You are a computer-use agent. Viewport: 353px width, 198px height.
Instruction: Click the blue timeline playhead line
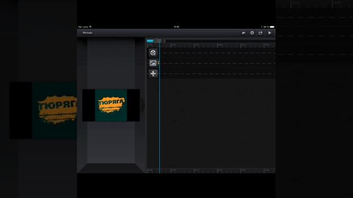pos(159,108)
